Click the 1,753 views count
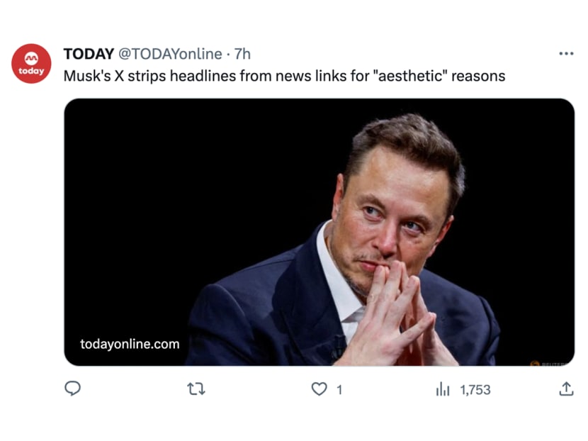The height and width of the screenshot is (441, 588). [475, 389]
